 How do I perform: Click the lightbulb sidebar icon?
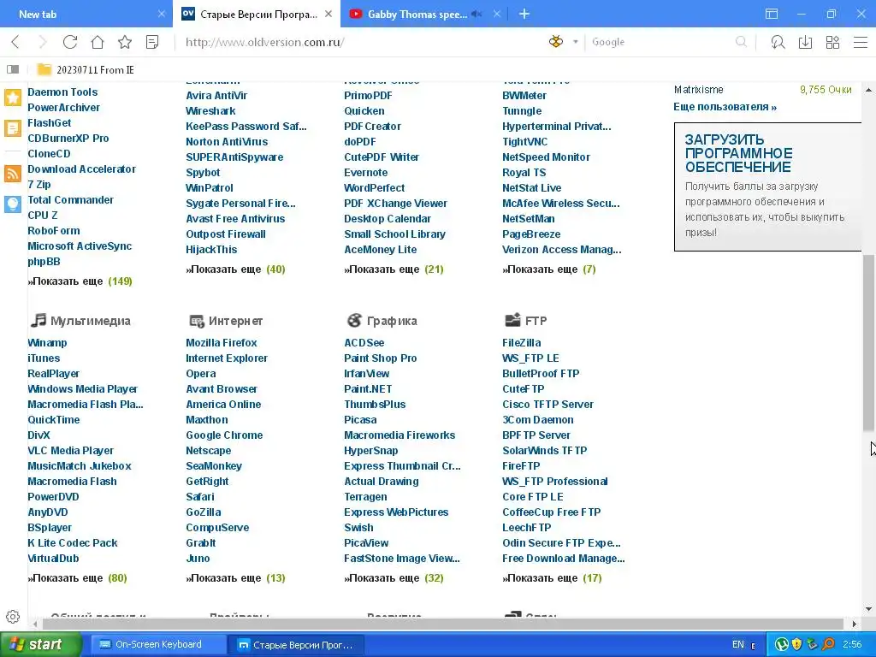tap(13, 204)
